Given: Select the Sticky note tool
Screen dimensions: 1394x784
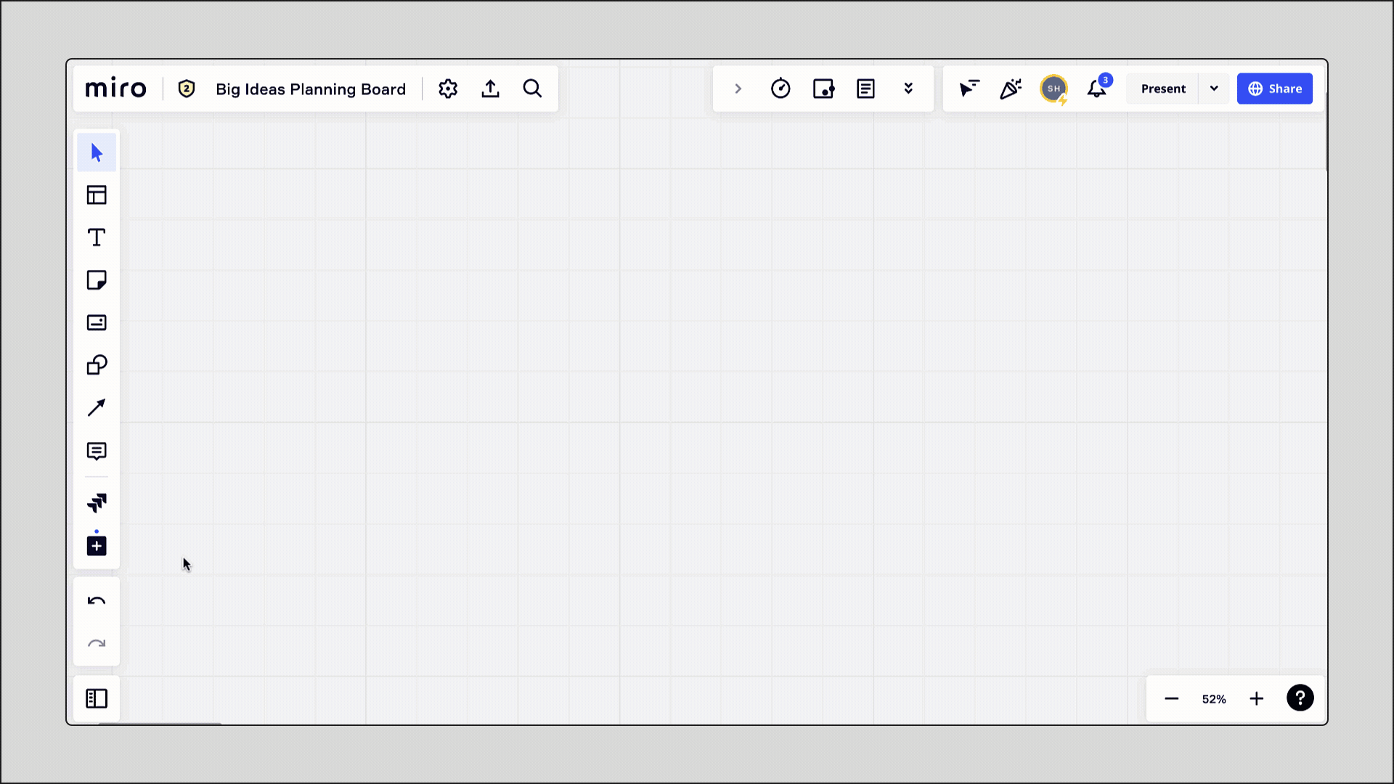Looking at the screenshot, I should (97, 280).
